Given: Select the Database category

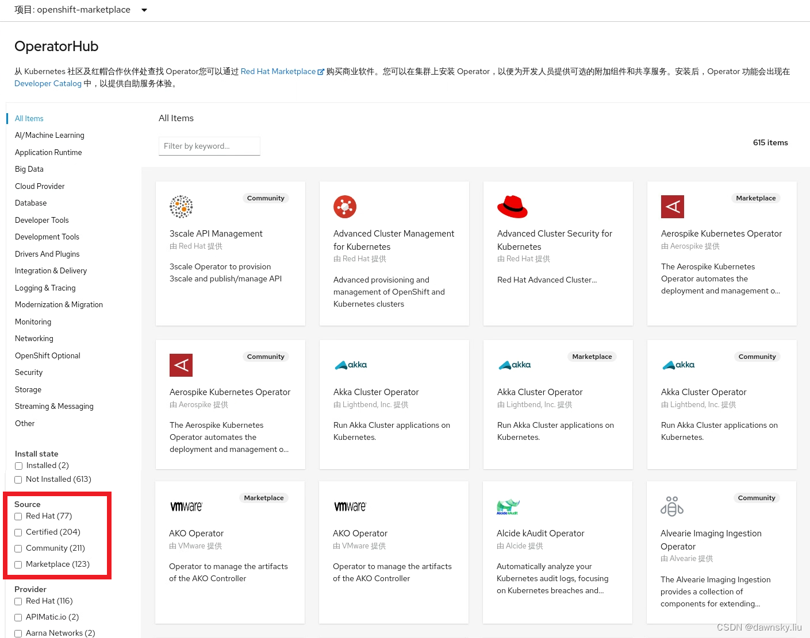Looking at the screenshot, I should click(x=31, y=203).
